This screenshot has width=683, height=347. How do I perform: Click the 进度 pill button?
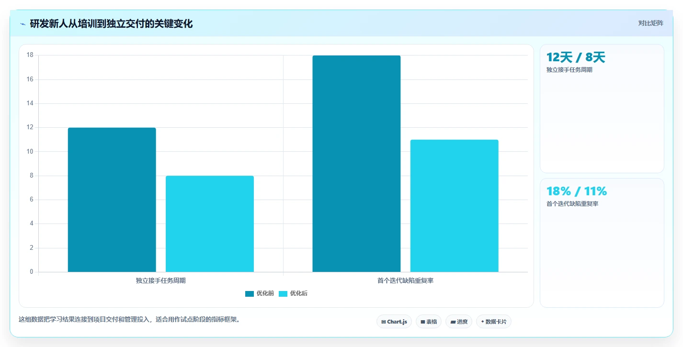pos(459,322)
